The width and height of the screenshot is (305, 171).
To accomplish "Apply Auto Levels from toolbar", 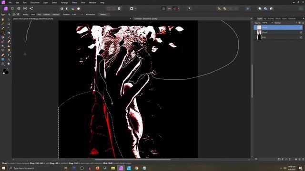I will (x=61, y=9).
